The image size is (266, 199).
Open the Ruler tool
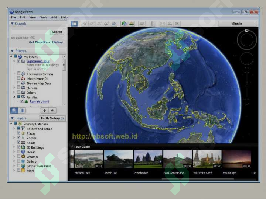click(152, 24)
